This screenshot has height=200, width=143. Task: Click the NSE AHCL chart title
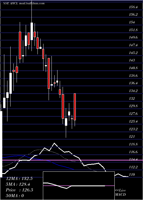tap(24, 3)
